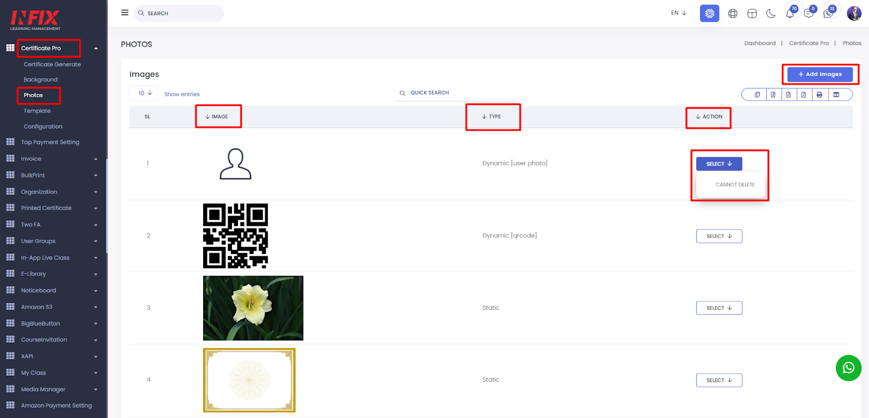Open Select dropdown for certificate frame row
This screenshot has width=869, height=418.
719,380
